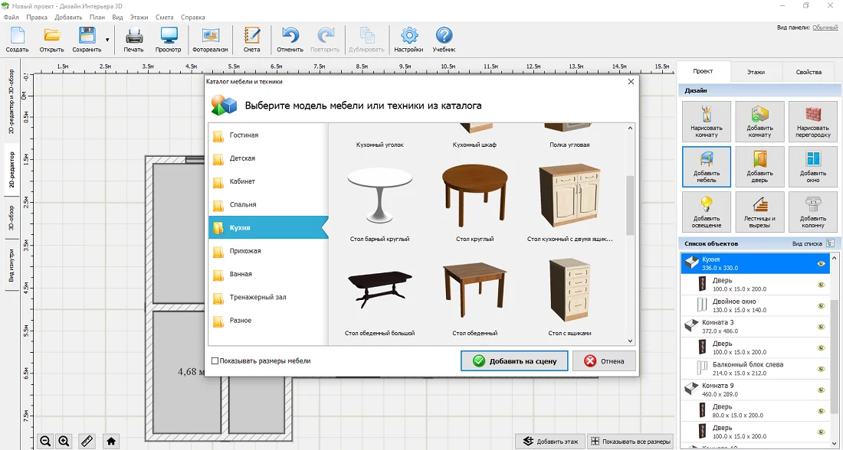Screen dimensions: 843x450
Task: Select Добавить освещение lightbulb icon
Action: pos(706,211)
